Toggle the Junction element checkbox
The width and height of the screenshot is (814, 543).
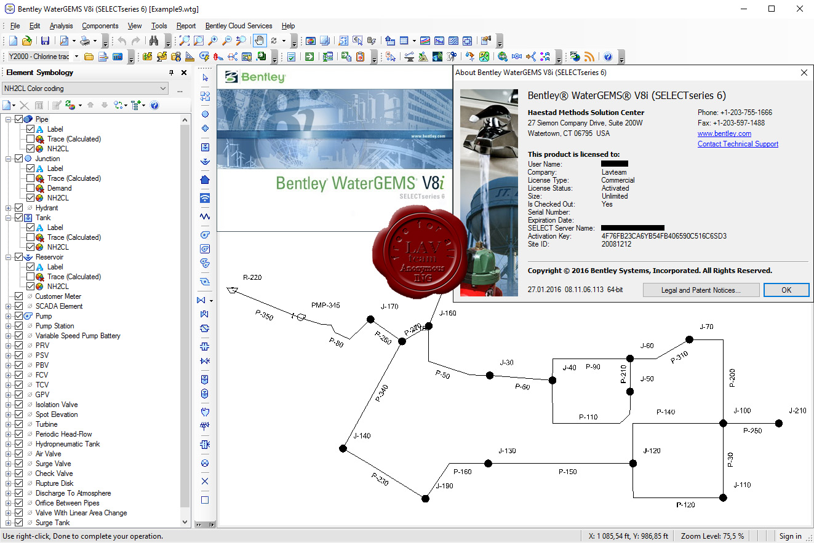point(19,159)
